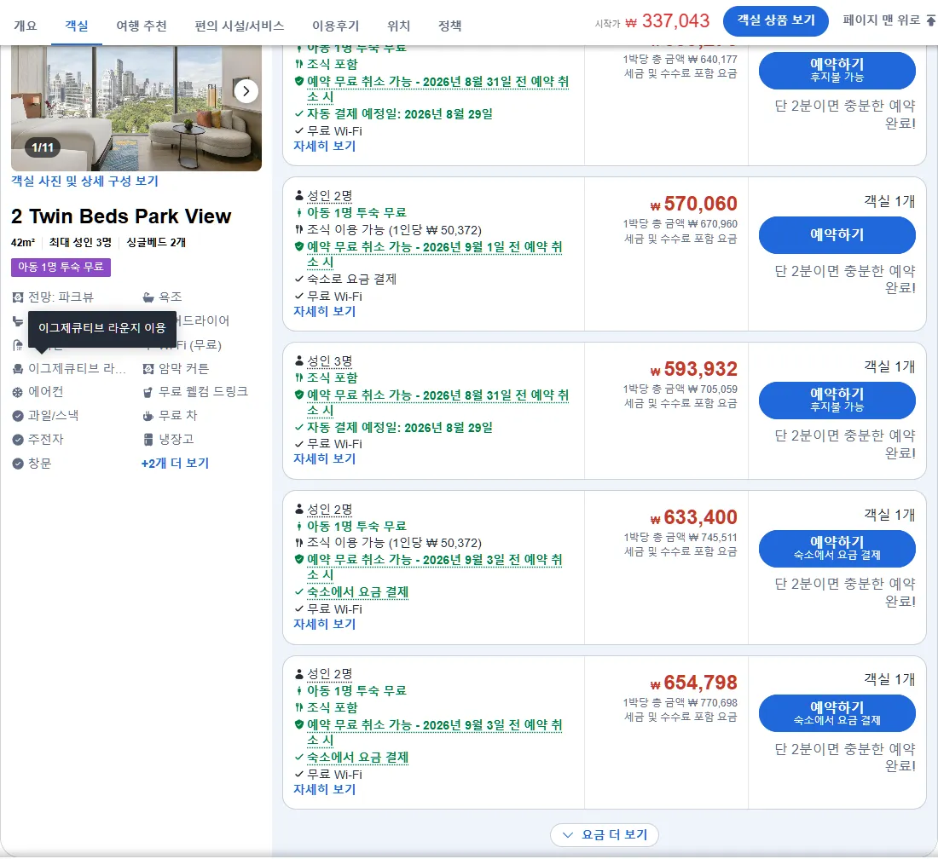
Task: Click the welcome drink icon beside 무료 웰컴 드링크
Action: (x=148, y=392)
